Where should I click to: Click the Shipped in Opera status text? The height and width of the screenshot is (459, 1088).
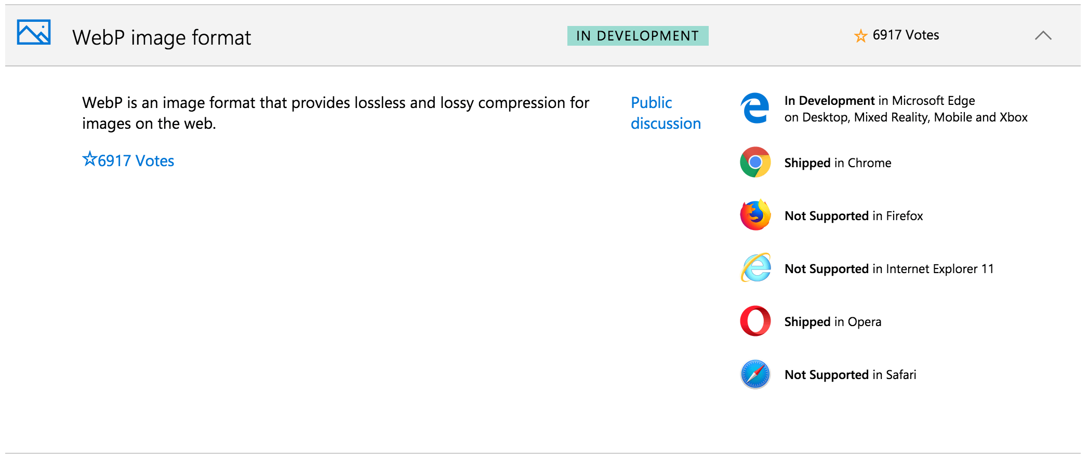coord(832,322)
